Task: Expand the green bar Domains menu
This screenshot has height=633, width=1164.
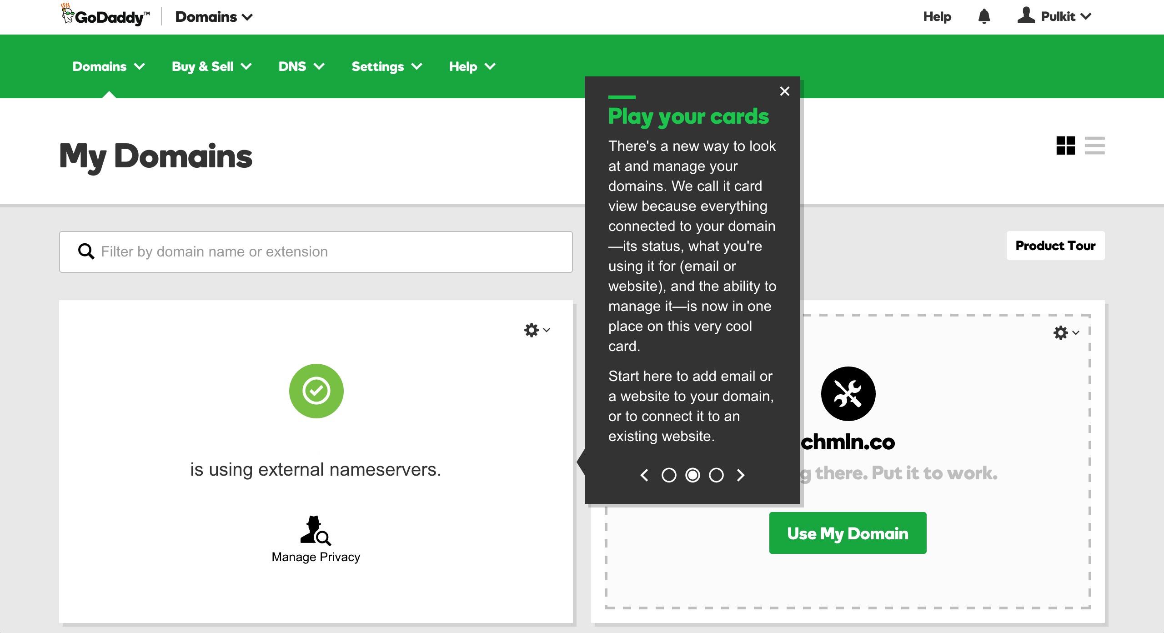Action: point(109,66)
